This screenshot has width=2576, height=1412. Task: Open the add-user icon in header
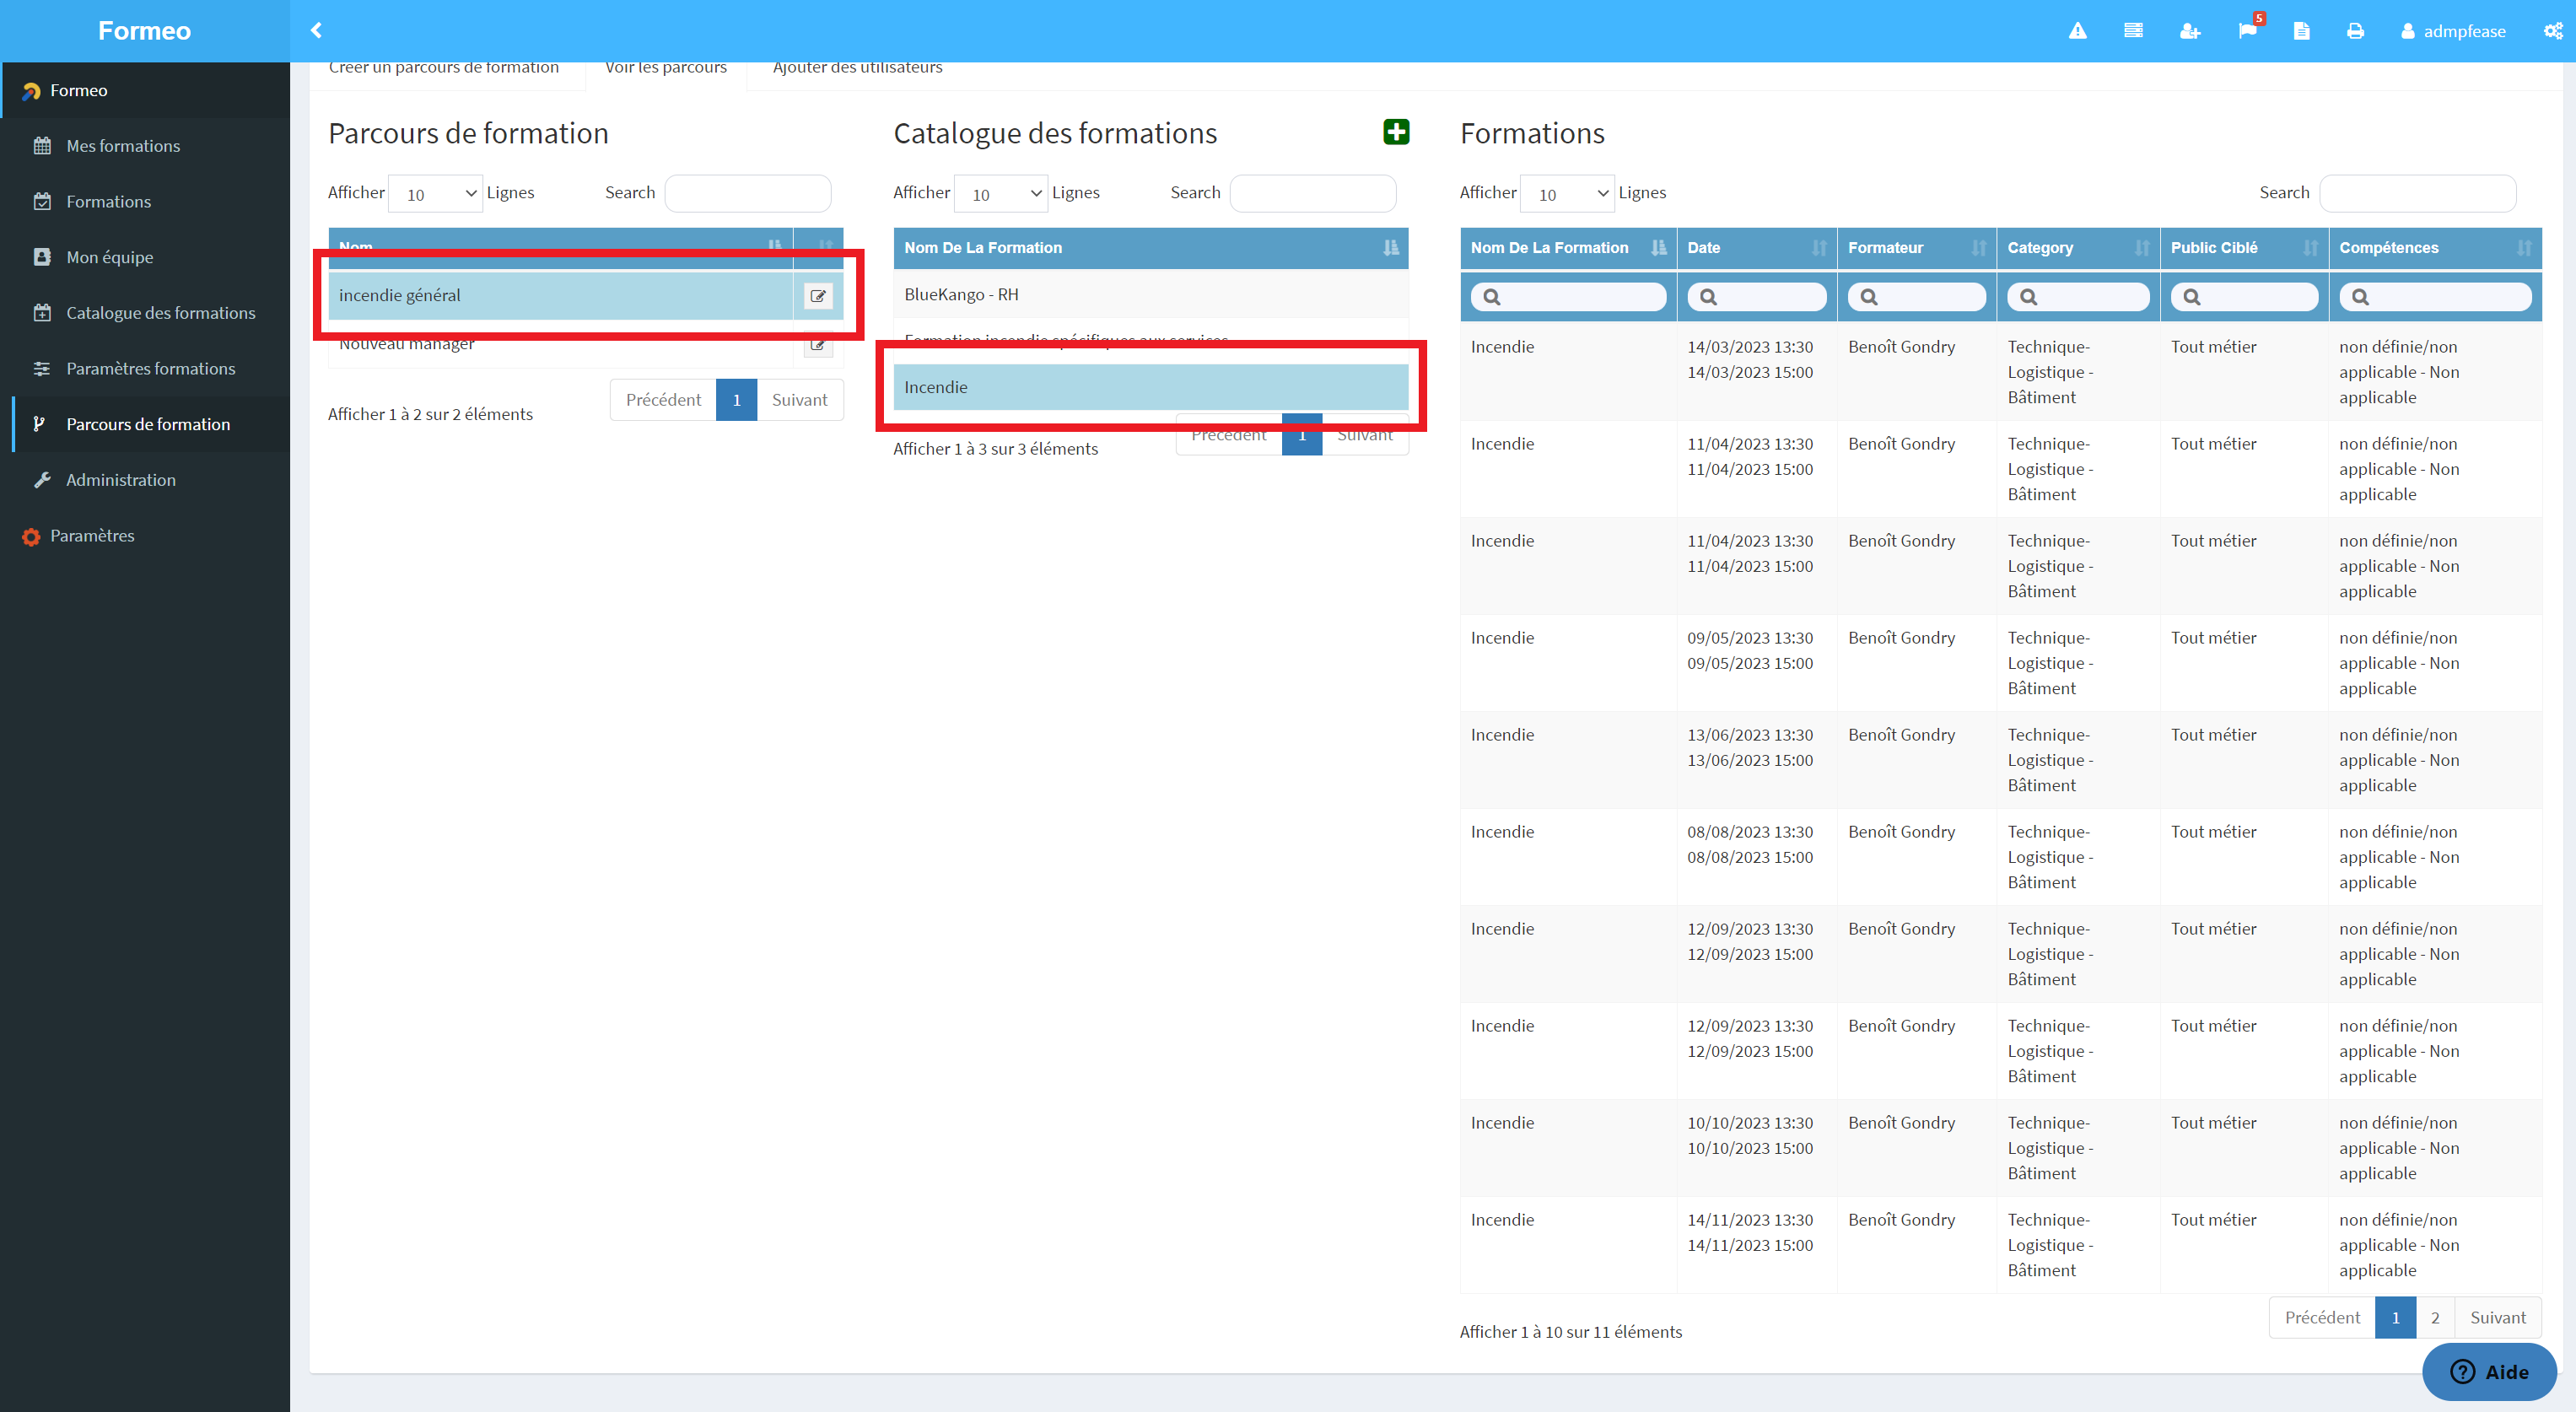pos(2190,31)
